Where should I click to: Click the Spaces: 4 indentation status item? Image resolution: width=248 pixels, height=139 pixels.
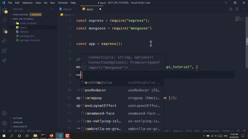pos(177,131)
